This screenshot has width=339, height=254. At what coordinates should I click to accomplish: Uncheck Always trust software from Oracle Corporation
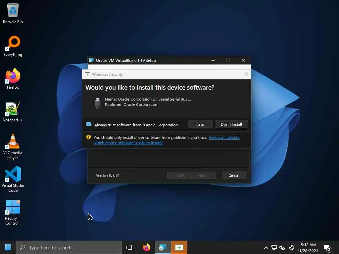[89, 124]
